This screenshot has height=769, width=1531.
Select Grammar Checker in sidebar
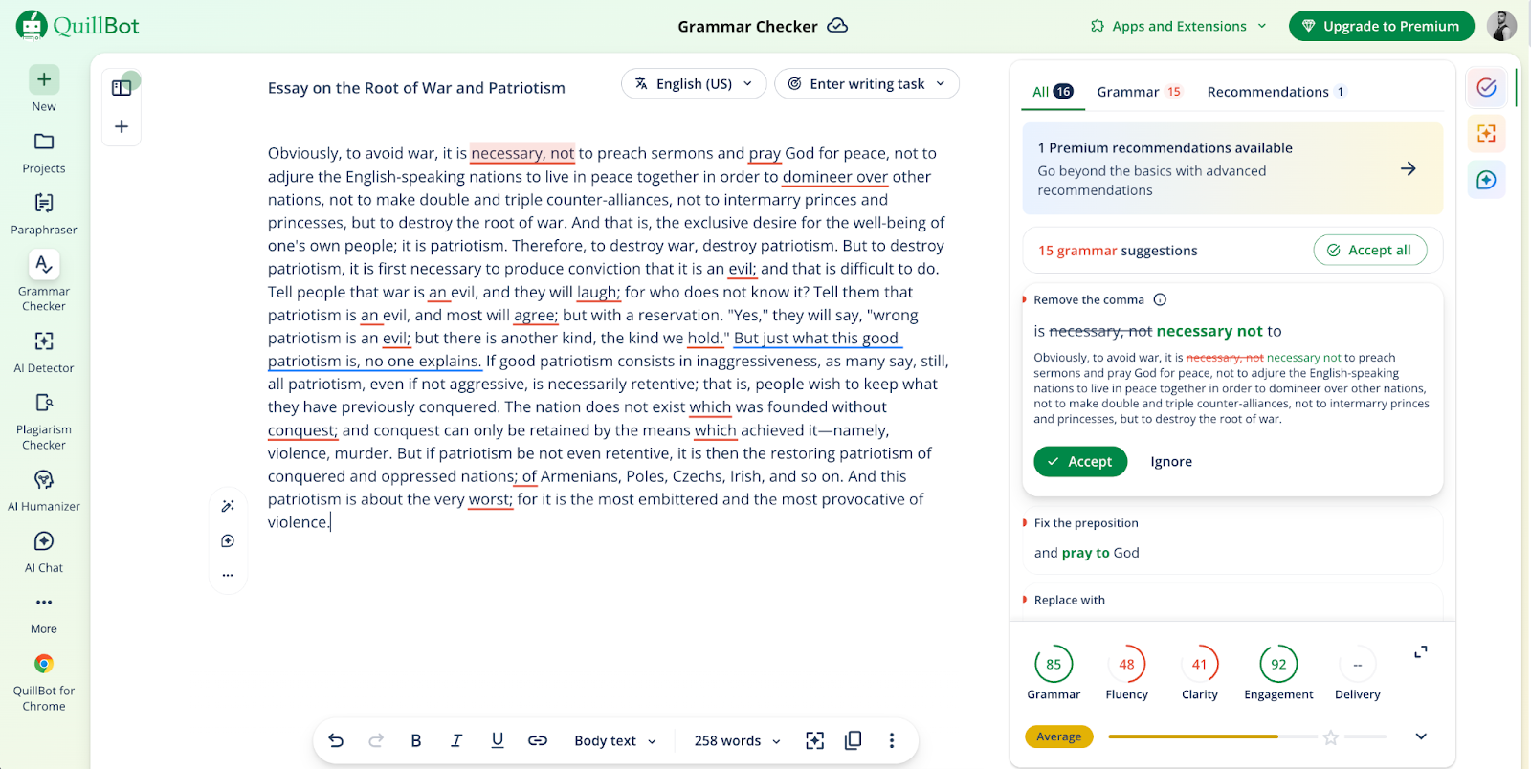click(44, 282)
